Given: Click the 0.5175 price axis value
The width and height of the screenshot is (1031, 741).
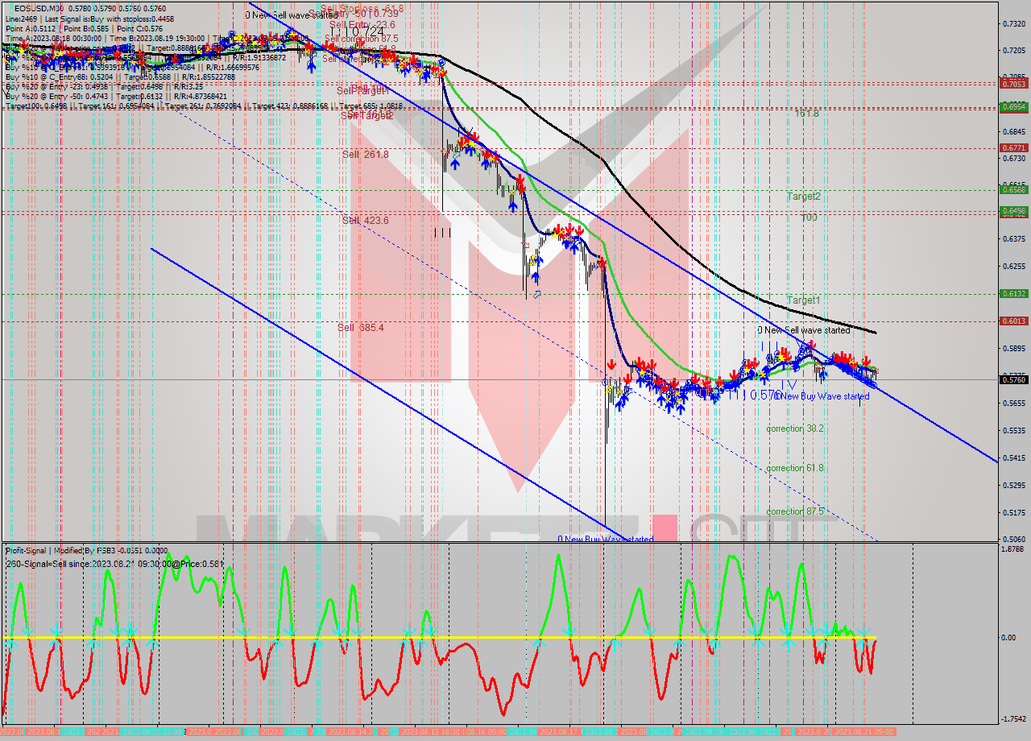Looking at the screenshot, I should [1013, 512].
